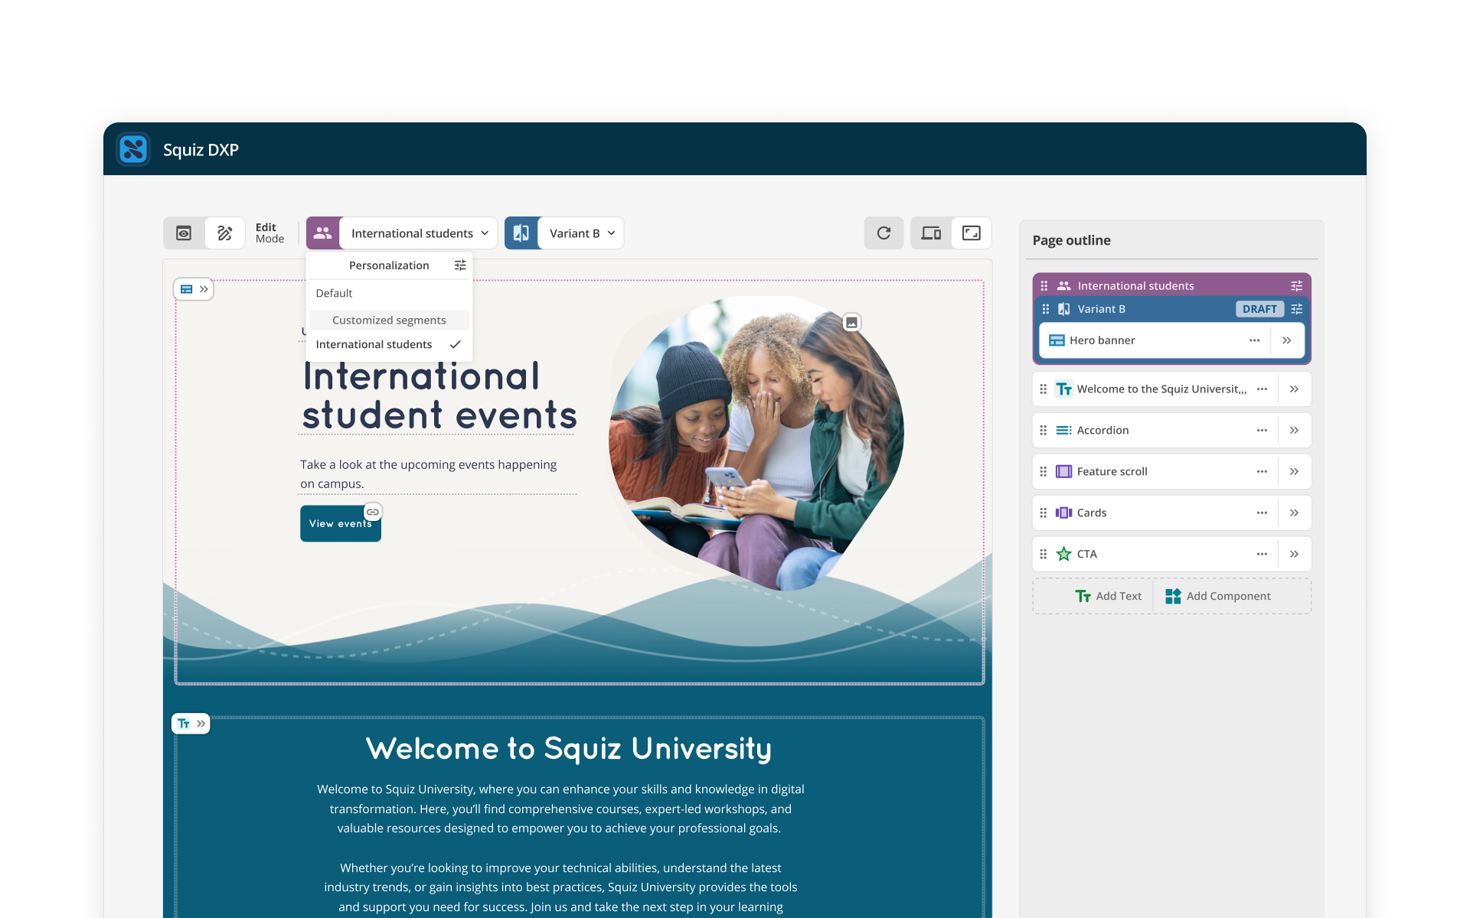Expand the CTA outline item

(x=1294, y=555)
